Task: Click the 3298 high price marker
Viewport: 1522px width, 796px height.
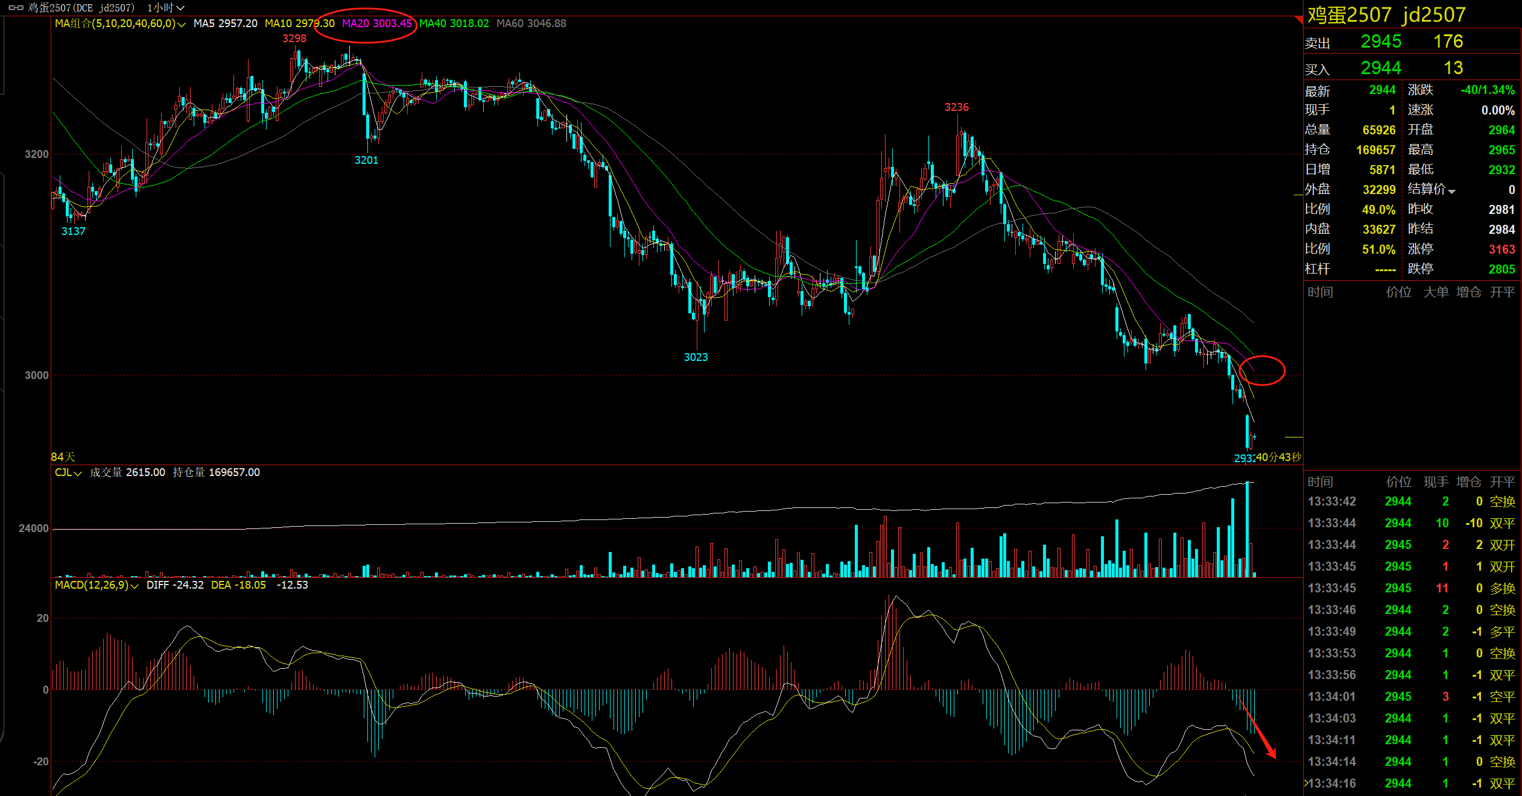Action: point(294,39)
